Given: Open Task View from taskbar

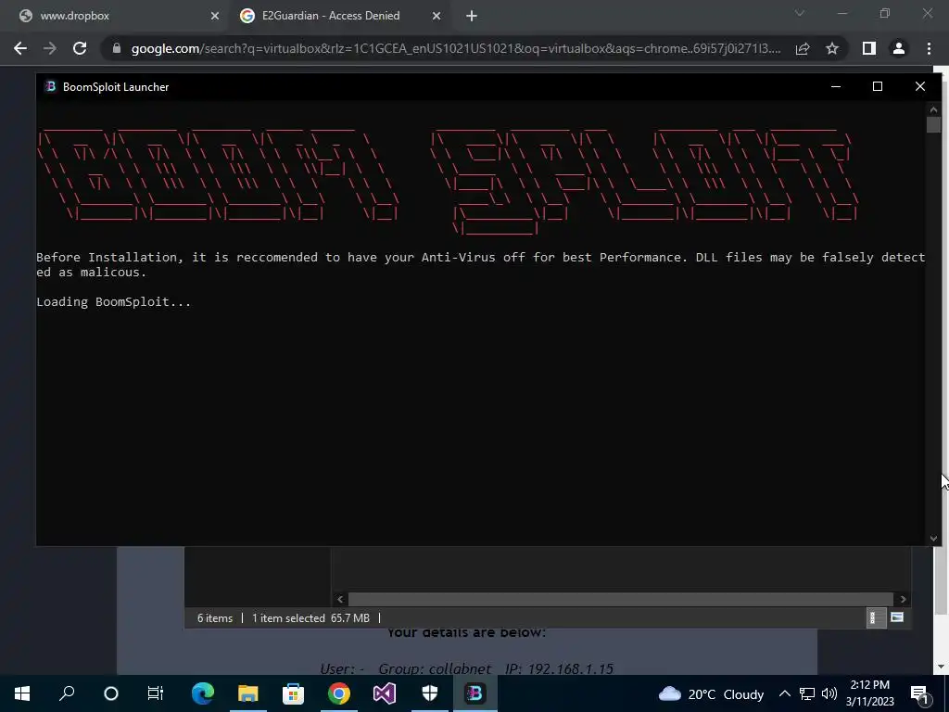Looking at the screenshot, I should pyautogui.click(x=156, y=693).
